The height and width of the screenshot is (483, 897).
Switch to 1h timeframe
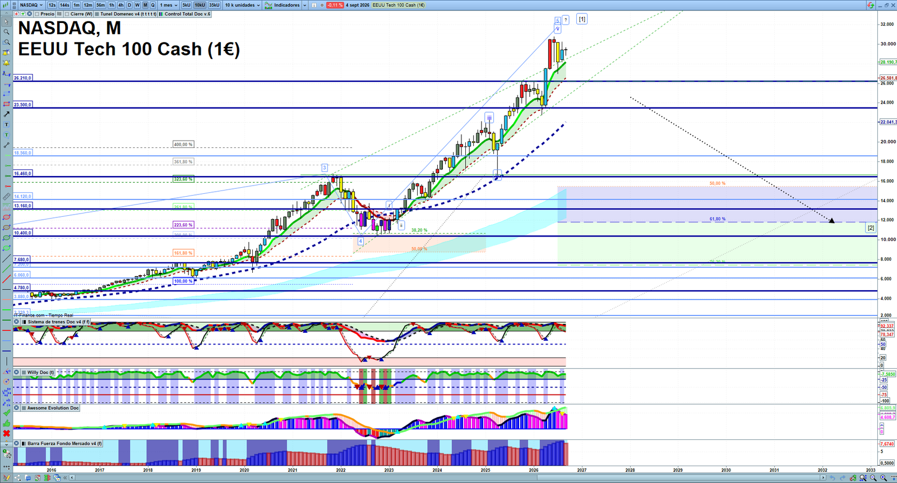click(112, 5)
